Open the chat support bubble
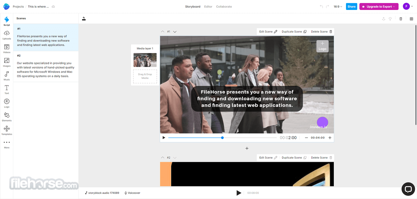 pos(408,188)
